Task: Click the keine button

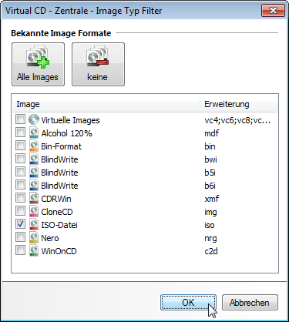Action: pyautogui.click(x=98, y=64)
